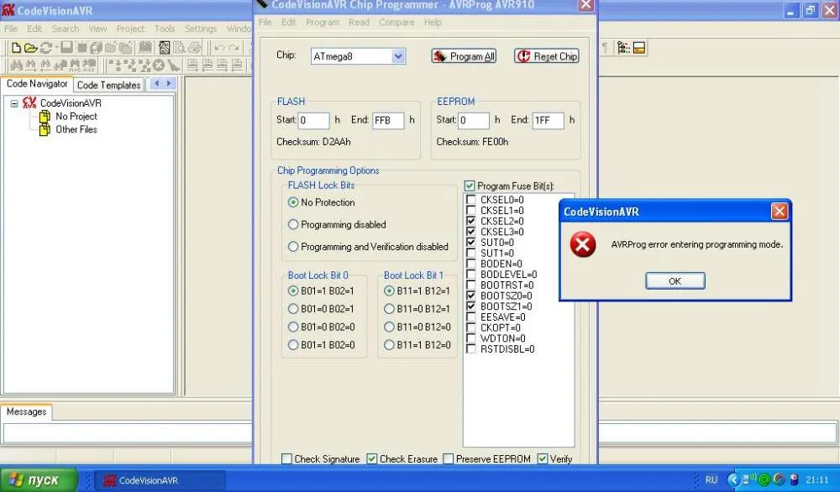Click the CodeVisionAVR taskbar button
Viewport: 840px width, 492px height.
click(160, 480)
